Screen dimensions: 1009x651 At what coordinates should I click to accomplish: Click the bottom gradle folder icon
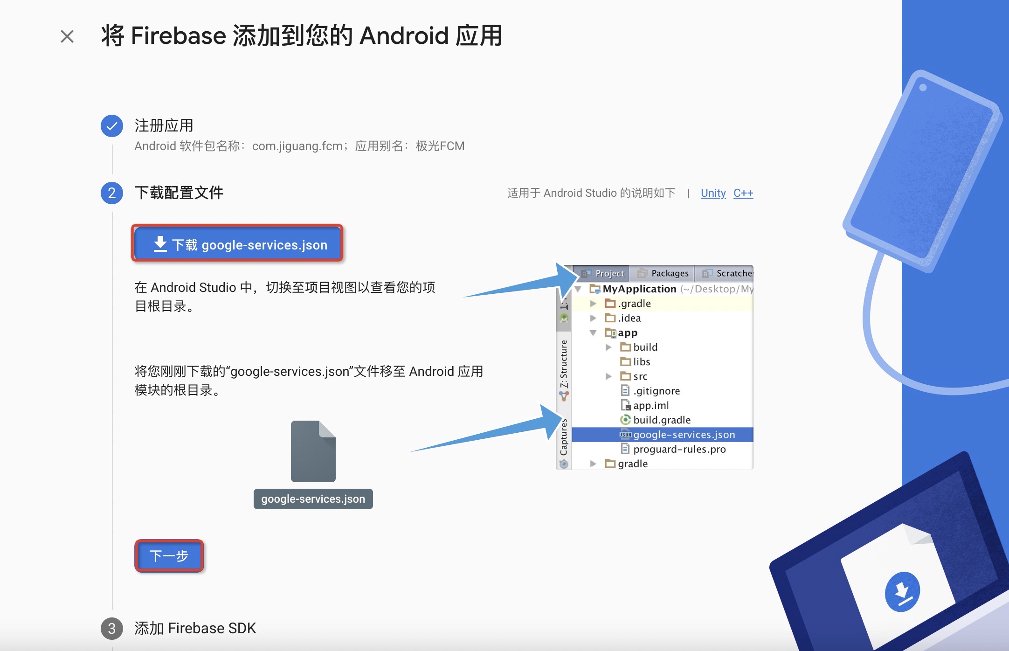point(610,463)
